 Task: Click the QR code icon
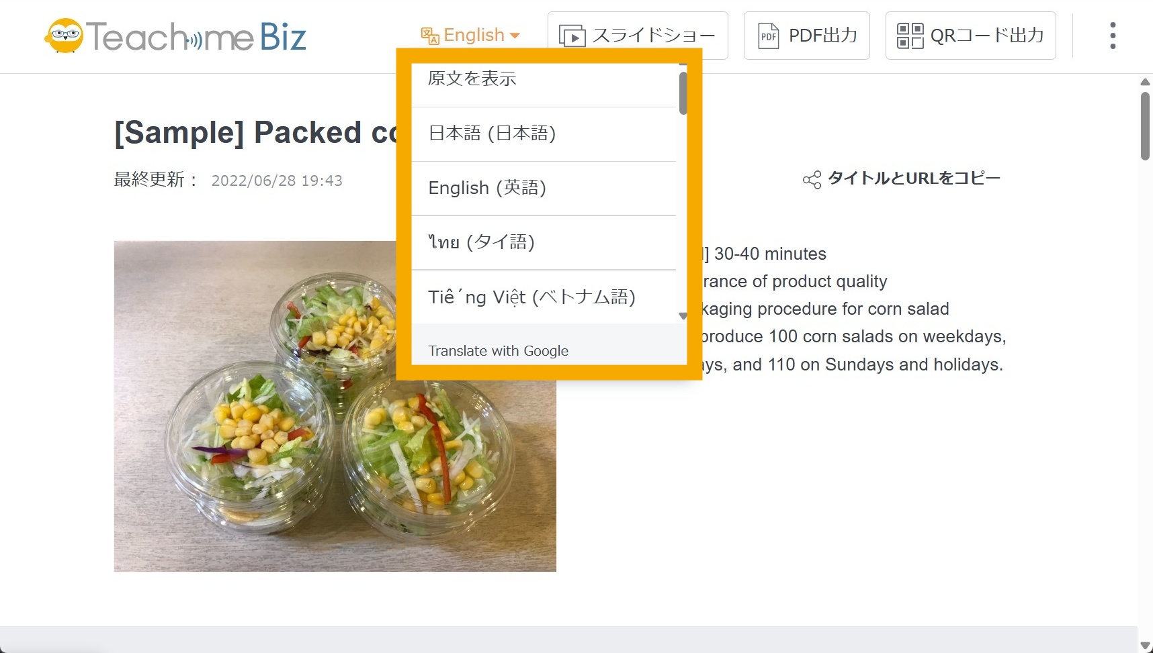pos(910,36)
